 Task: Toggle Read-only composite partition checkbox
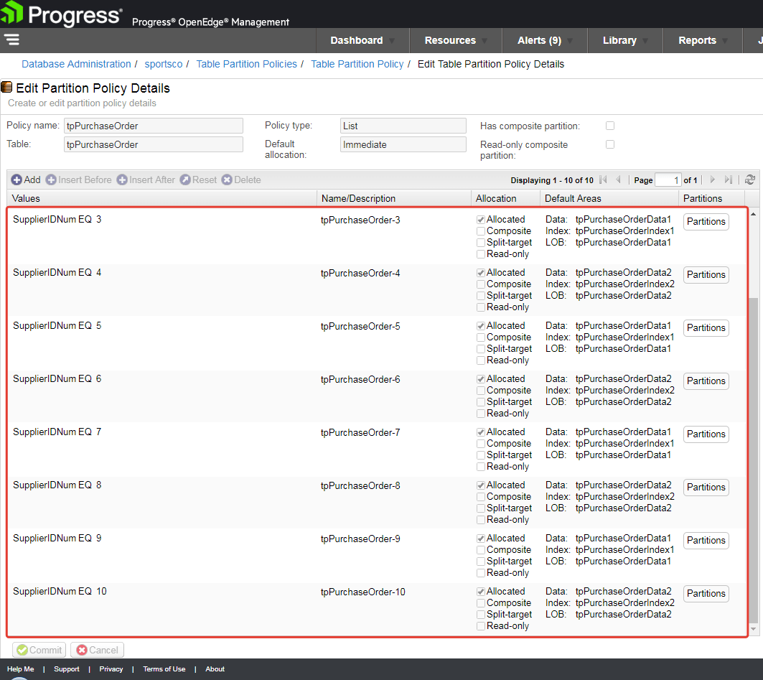[x=609, y=144]
